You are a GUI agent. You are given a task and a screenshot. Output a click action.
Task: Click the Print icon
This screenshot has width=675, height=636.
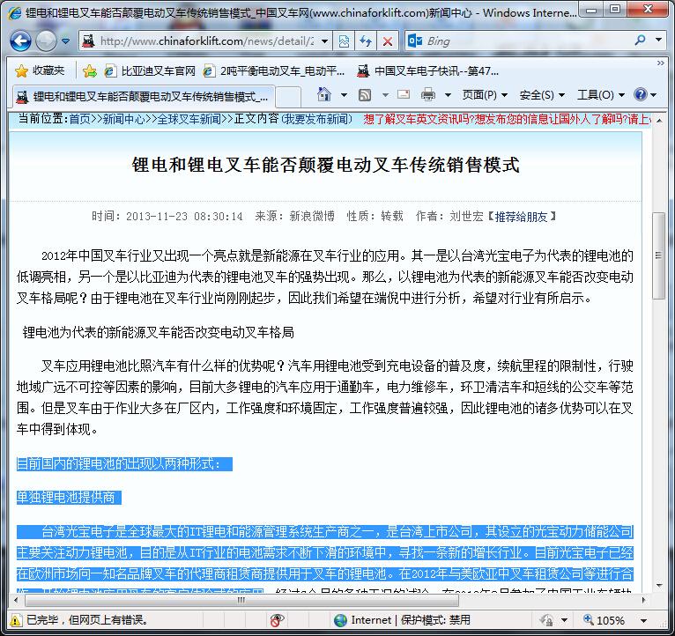pyautogui.click(x=427, y=94)
